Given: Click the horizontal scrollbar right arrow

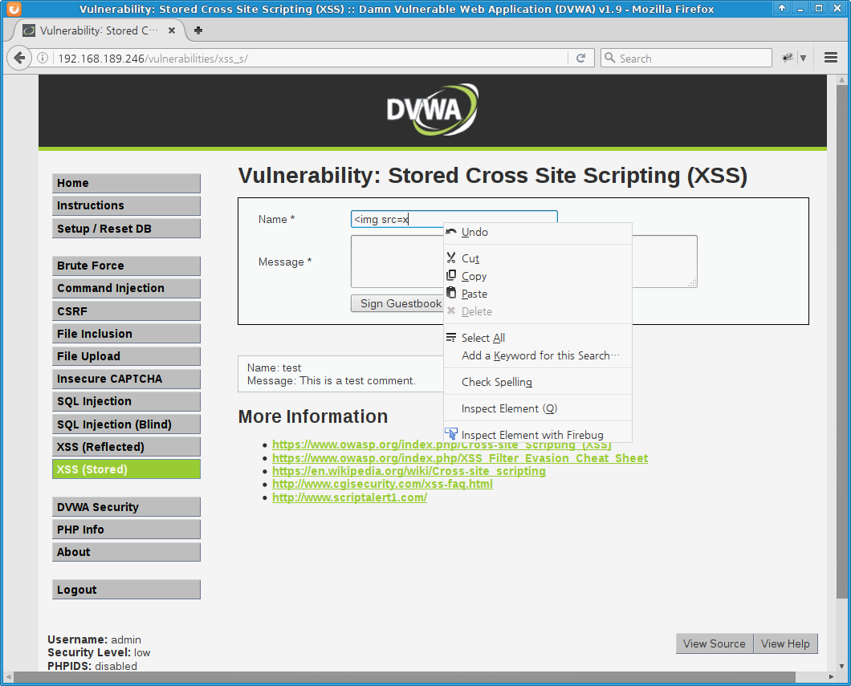Looking at the screenshot, I should click(831, 677).
